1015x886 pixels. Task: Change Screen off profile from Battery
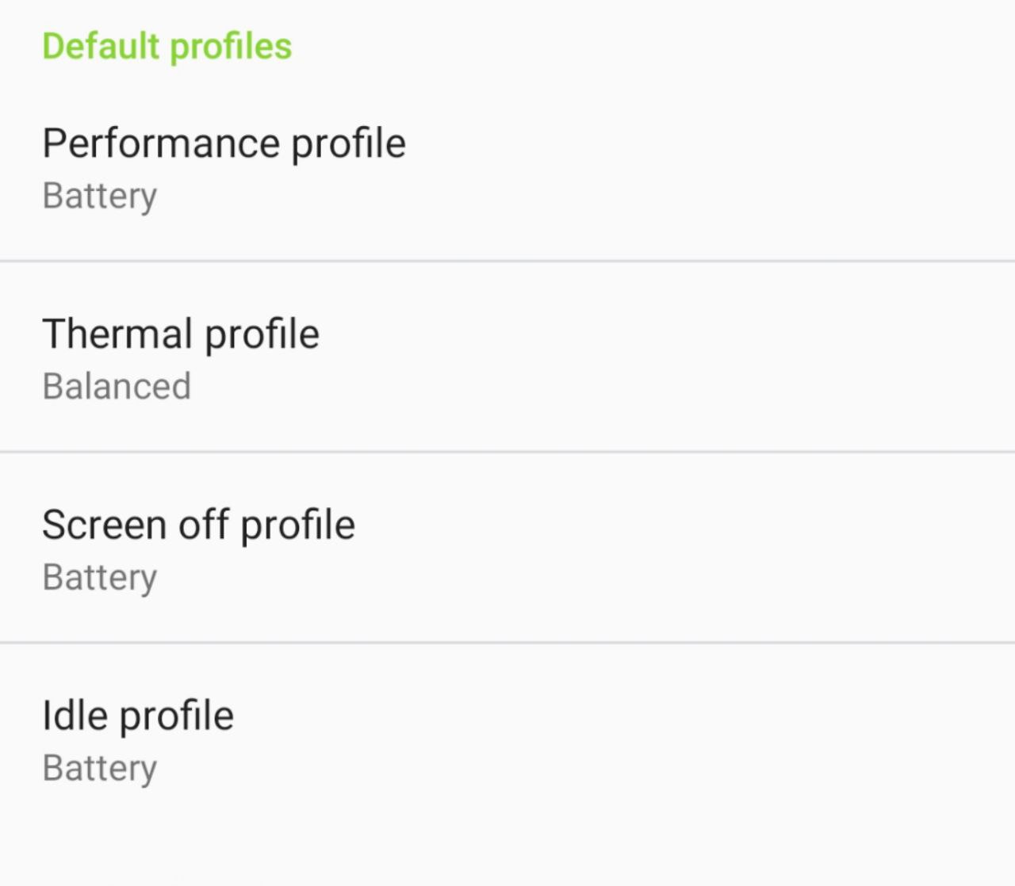[507, 548]
